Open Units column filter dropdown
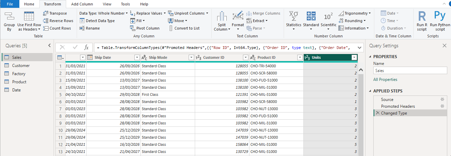Viewport: 451px width, 156px height. [354, 57]
